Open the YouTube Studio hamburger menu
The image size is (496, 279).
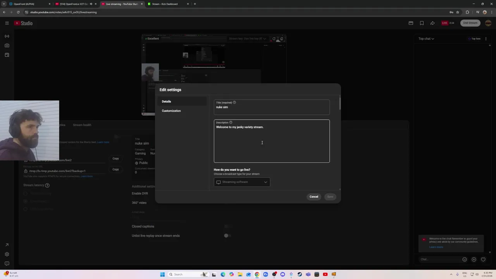[x=7, y=23]
